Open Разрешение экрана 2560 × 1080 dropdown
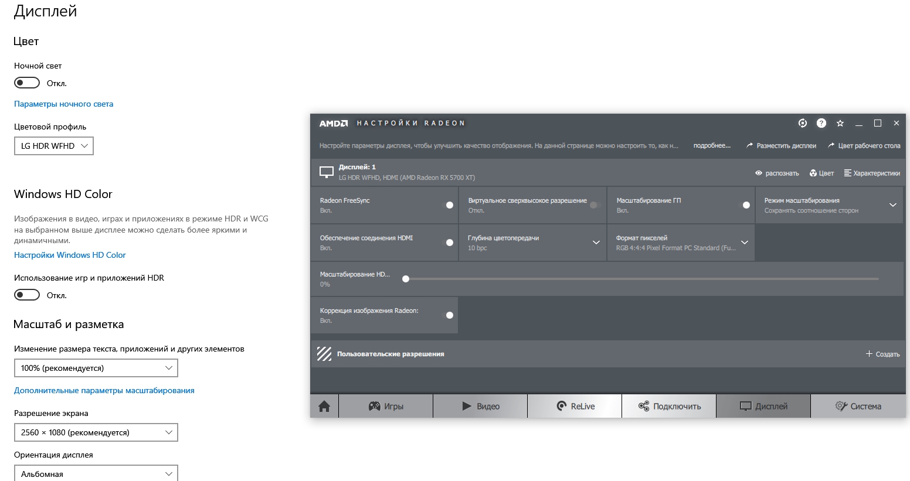 (96, 432)
